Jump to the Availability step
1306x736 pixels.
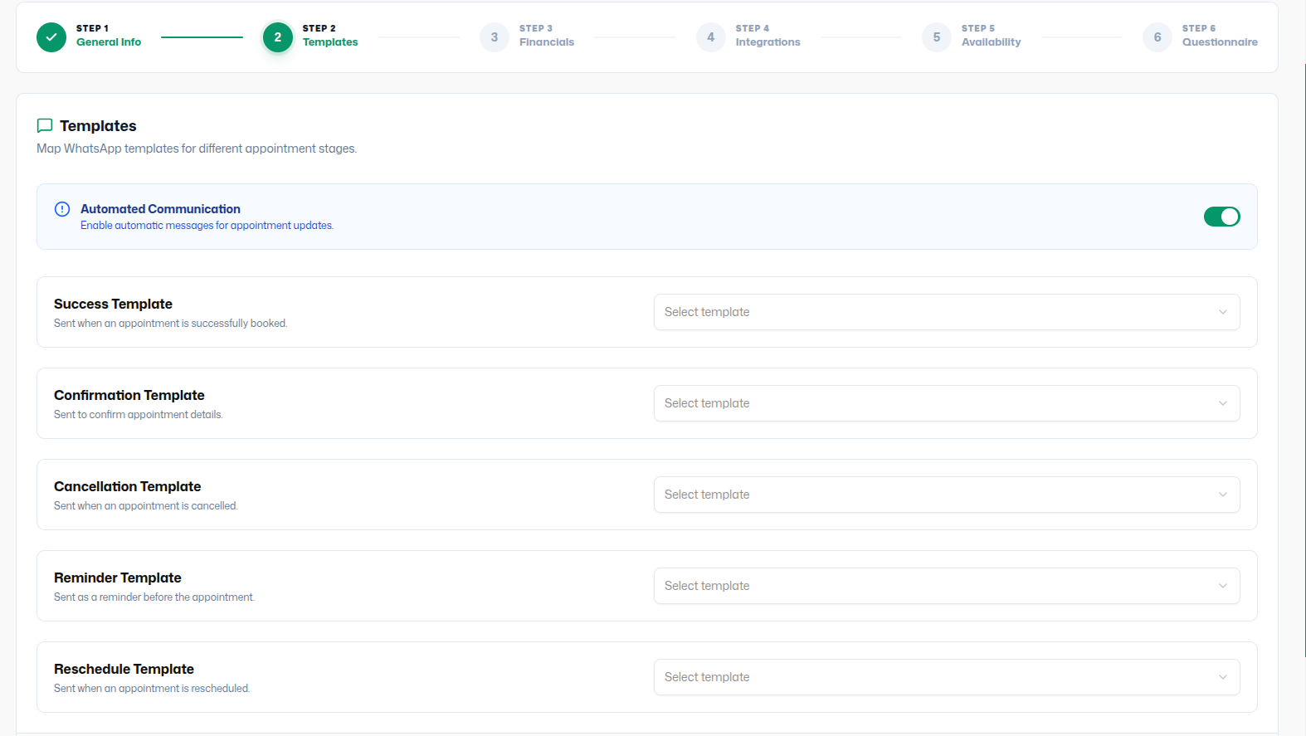[991, 42]
